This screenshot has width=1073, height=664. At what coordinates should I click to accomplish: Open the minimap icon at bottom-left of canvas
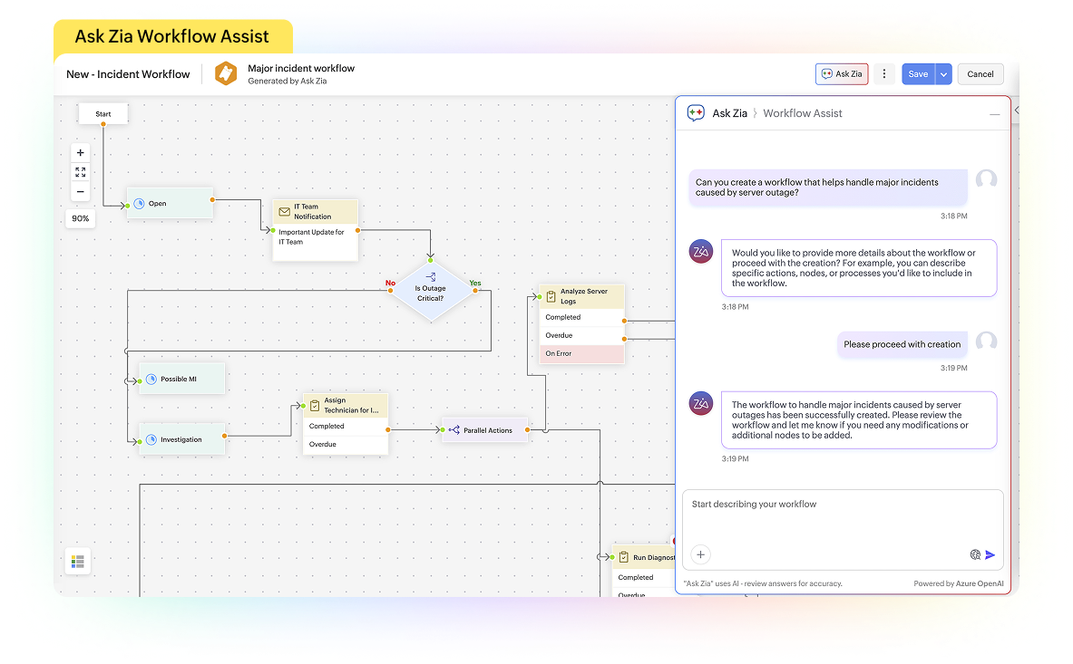click(77, 562)
